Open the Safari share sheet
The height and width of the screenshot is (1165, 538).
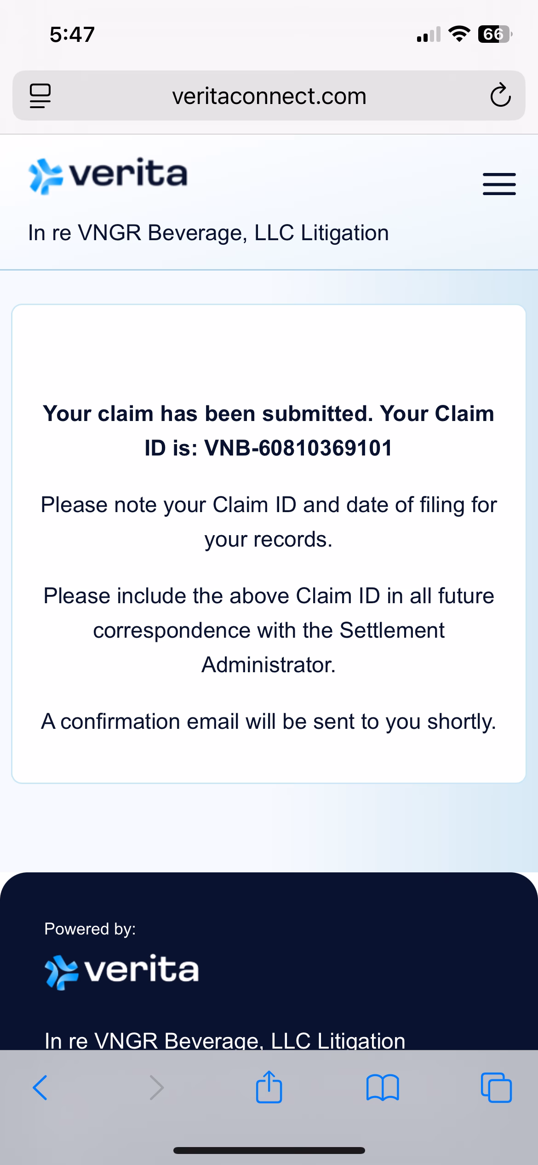[x=269, y=1087]
